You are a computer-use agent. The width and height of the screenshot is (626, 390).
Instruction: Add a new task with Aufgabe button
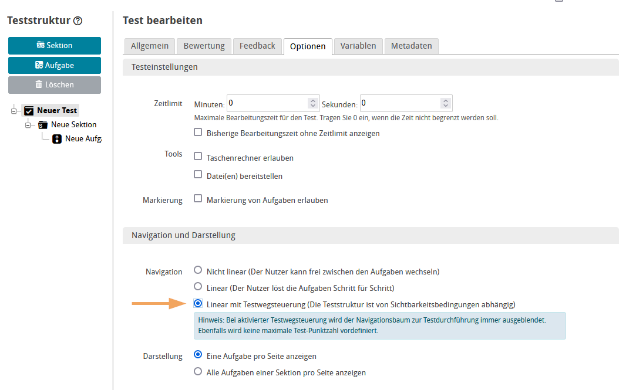[55, 65]
